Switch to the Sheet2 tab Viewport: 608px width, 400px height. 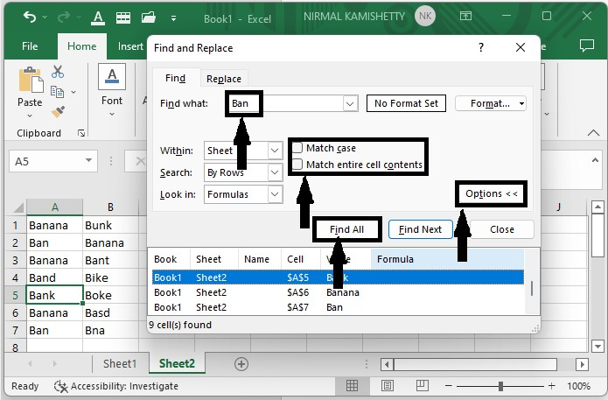(178, 363)
